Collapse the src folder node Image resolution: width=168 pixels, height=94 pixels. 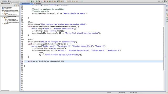pyautogui.click(x=3, y=13)
